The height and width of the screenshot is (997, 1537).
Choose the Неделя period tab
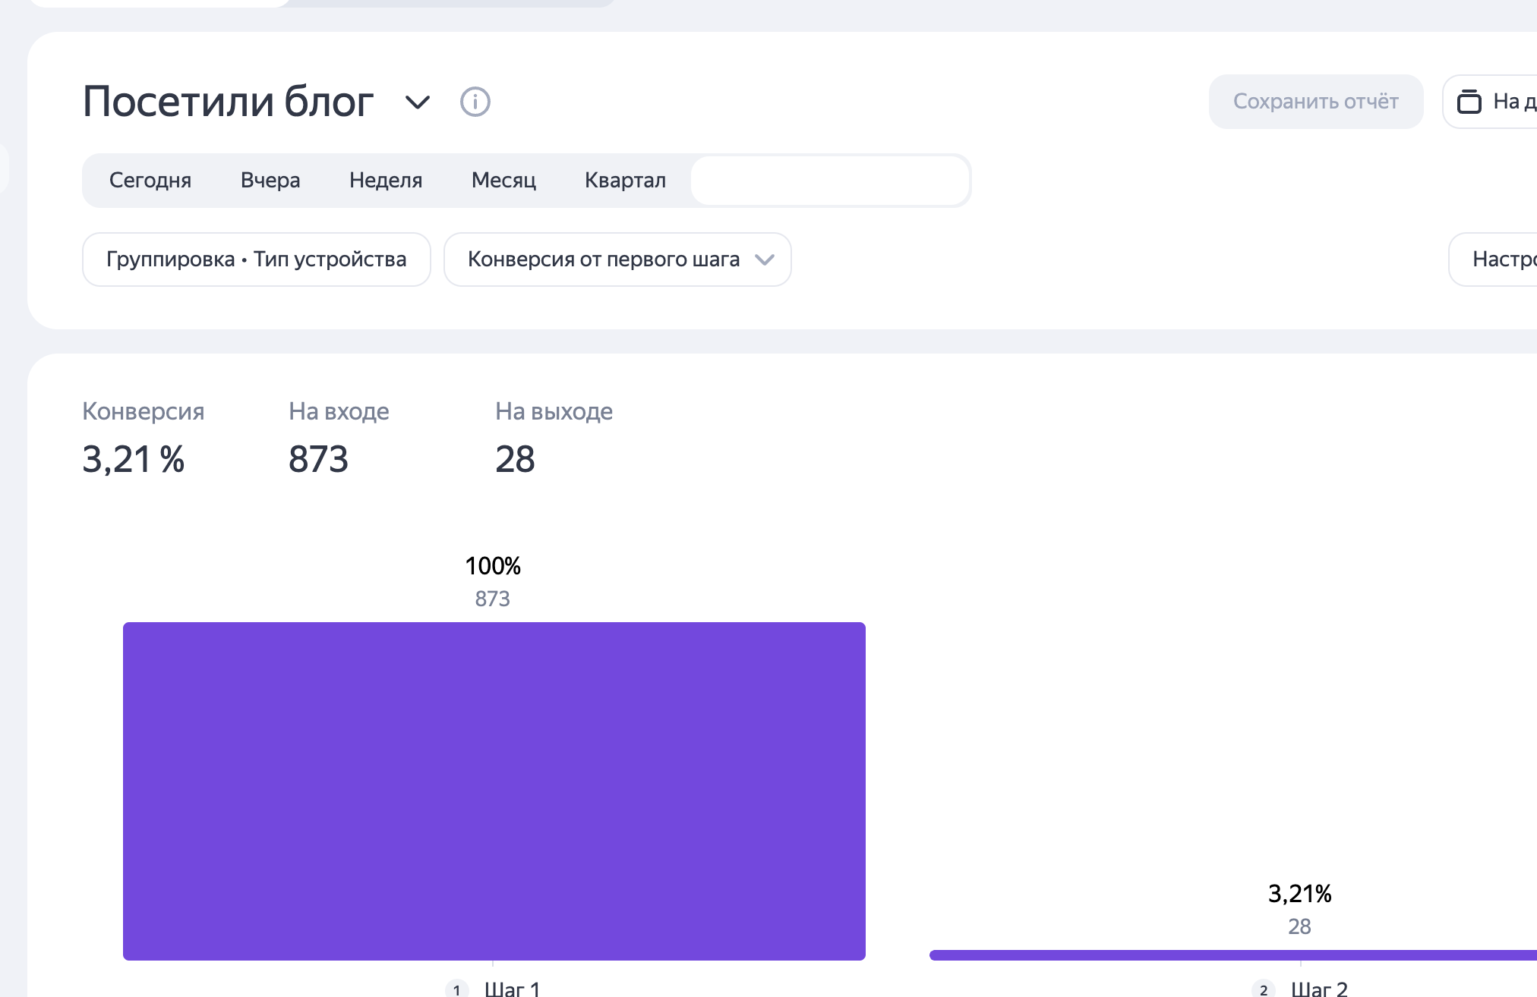click(x=386, y=181)
